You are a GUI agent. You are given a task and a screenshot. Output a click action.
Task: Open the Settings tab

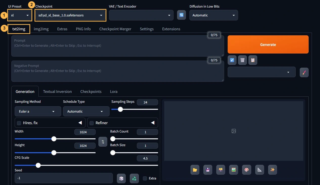pyautogui.click(x=147, y=29)
